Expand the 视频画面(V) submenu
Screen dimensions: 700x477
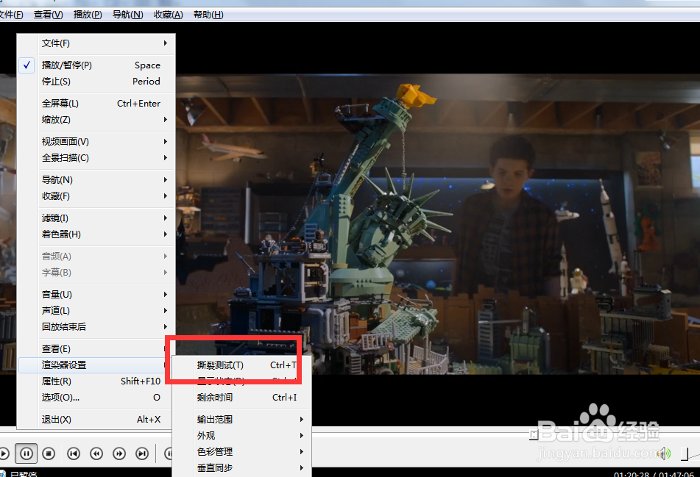(96, 141)
